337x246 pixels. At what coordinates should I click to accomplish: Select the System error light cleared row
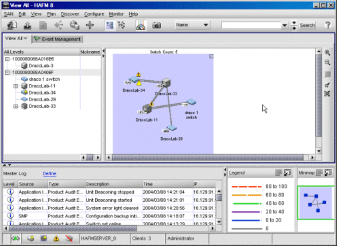(109, 208)
